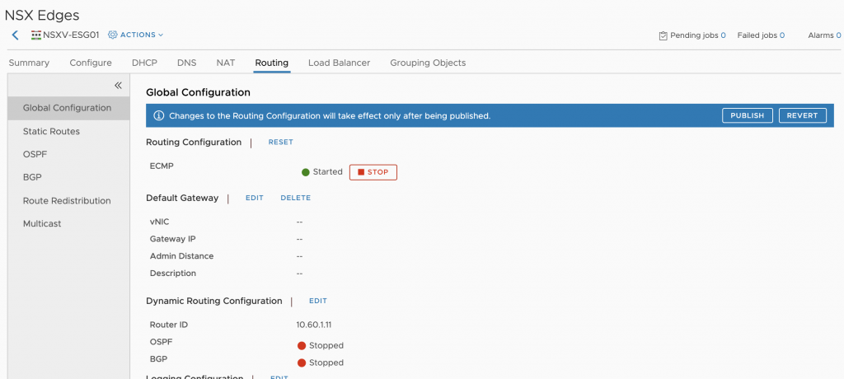Click the red OSPF Stopped status dot
The image size is (844, 379).
pos(302,345)
